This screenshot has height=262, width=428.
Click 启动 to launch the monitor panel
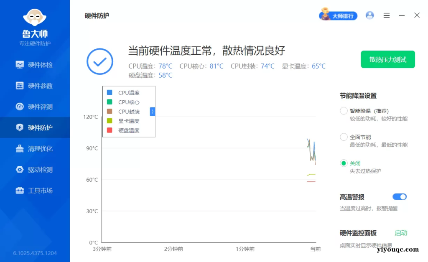pos(401,233)
